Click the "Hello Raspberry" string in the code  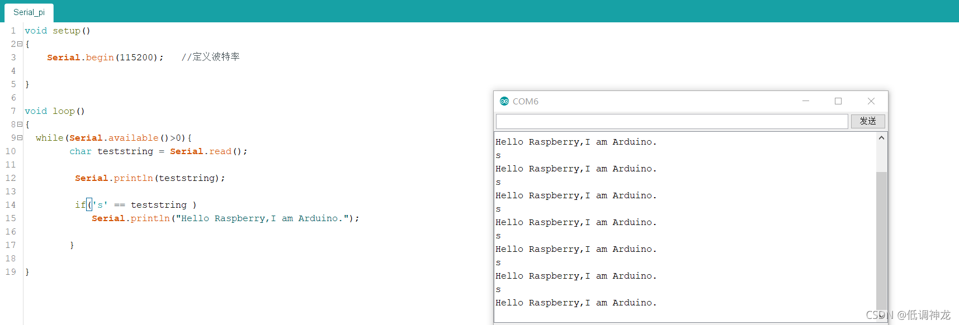pos(263,218)
